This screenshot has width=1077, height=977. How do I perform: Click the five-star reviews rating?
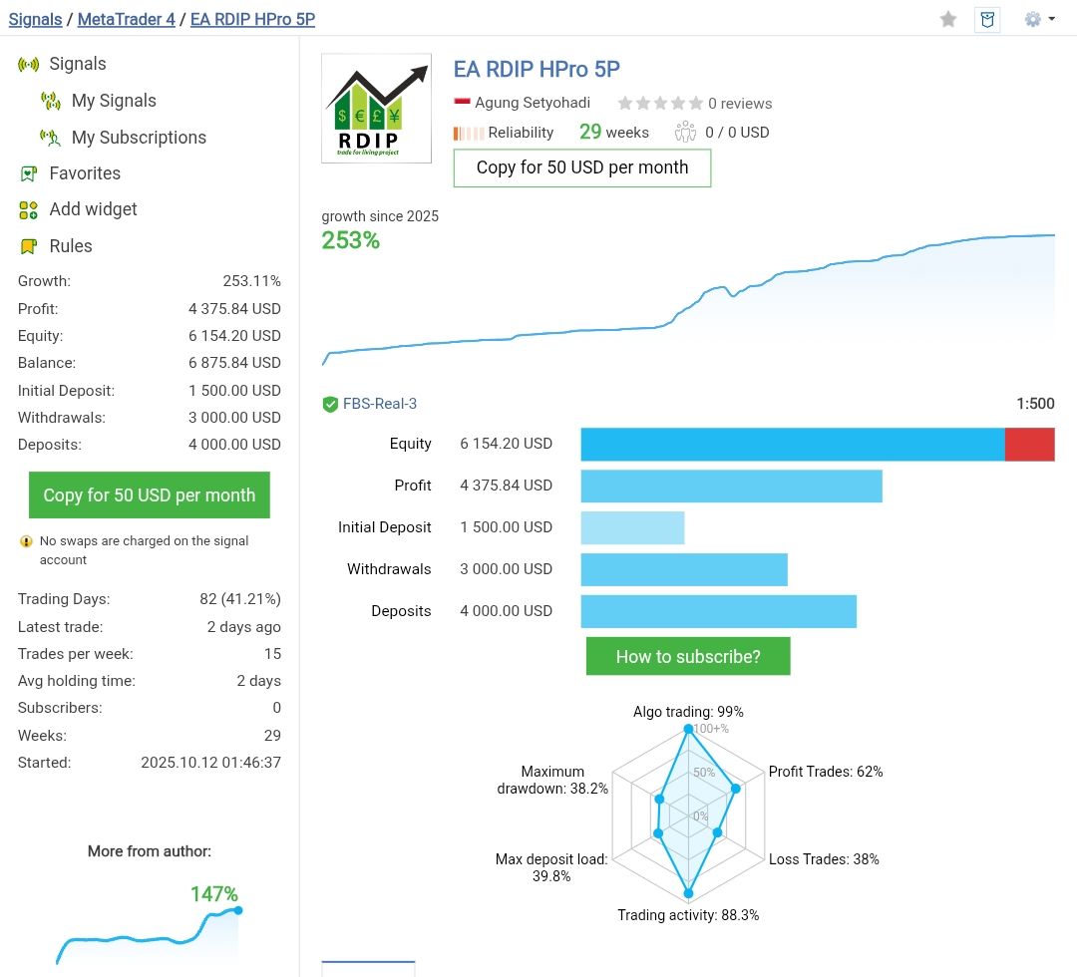coord(660,103)
